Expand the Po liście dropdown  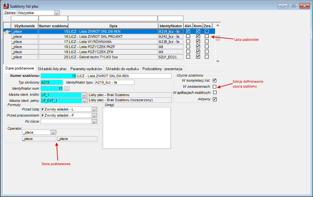[94, 121]
